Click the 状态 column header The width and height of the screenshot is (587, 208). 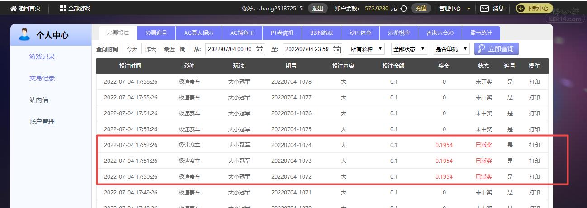pyautogui.click(x=483, y=66)
